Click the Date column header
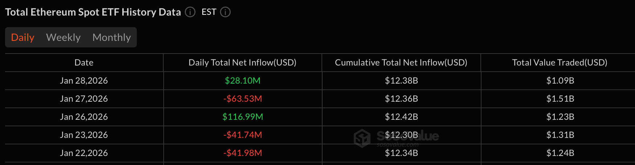This screenshot has width=635, height=165. coord(84,63)
